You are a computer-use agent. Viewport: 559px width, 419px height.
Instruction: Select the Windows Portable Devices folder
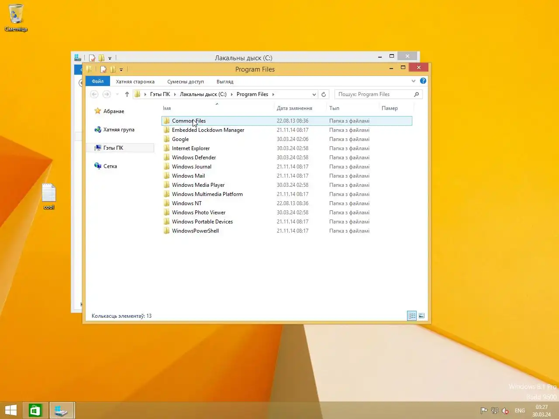coord(286,222)
